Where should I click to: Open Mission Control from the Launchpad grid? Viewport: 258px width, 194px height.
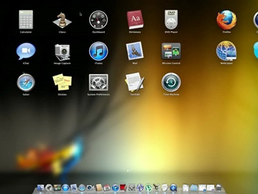171,51
